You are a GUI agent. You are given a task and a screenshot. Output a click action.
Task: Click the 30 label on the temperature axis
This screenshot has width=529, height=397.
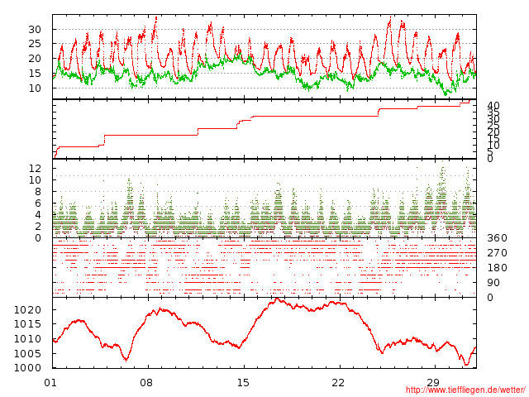coord(35,30)
